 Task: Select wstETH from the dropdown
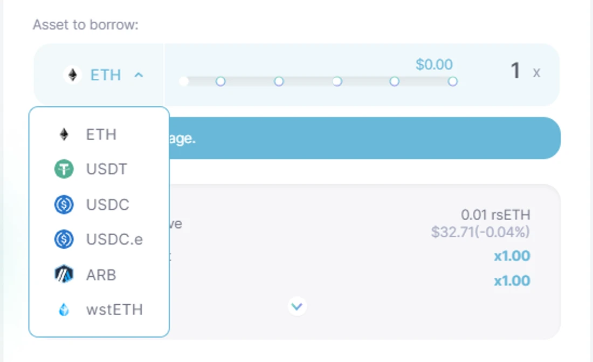pyautogui.click(x=99, y=309)
